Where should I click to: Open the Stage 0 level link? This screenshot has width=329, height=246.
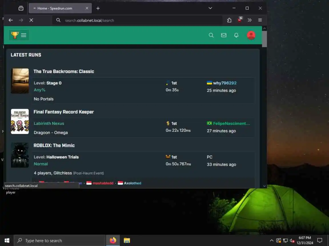[x=54, y=83]
